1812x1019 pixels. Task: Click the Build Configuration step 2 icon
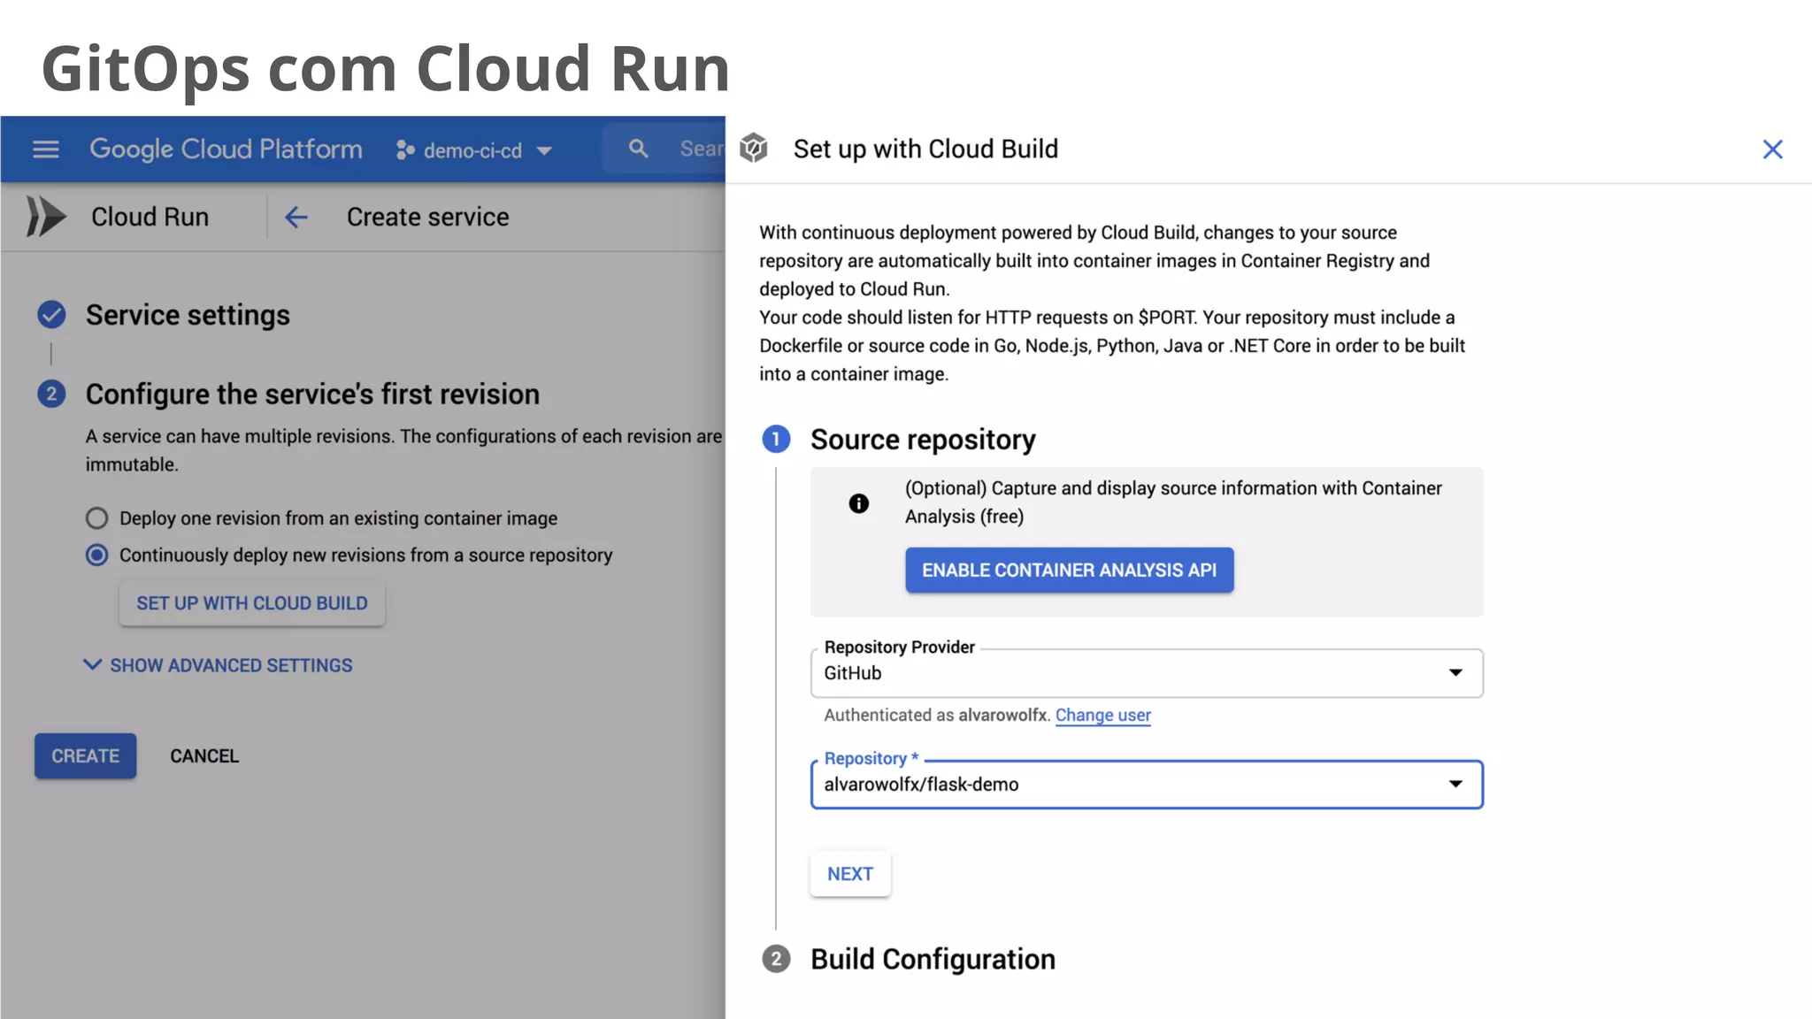point(776,959)
